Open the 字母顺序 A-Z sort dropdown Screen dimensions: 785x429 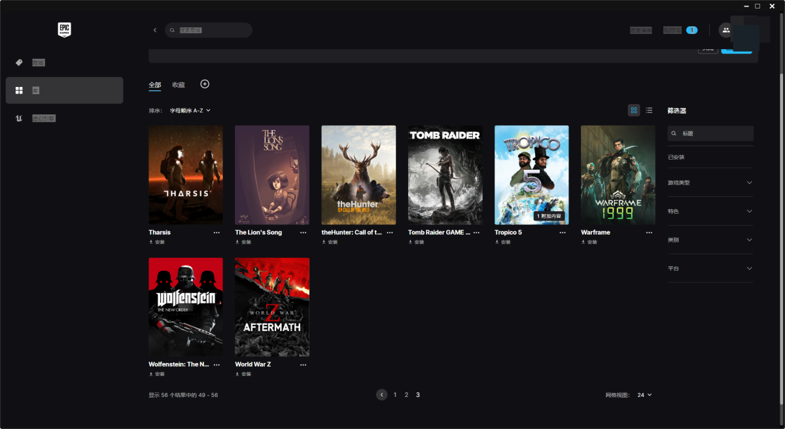190,111
